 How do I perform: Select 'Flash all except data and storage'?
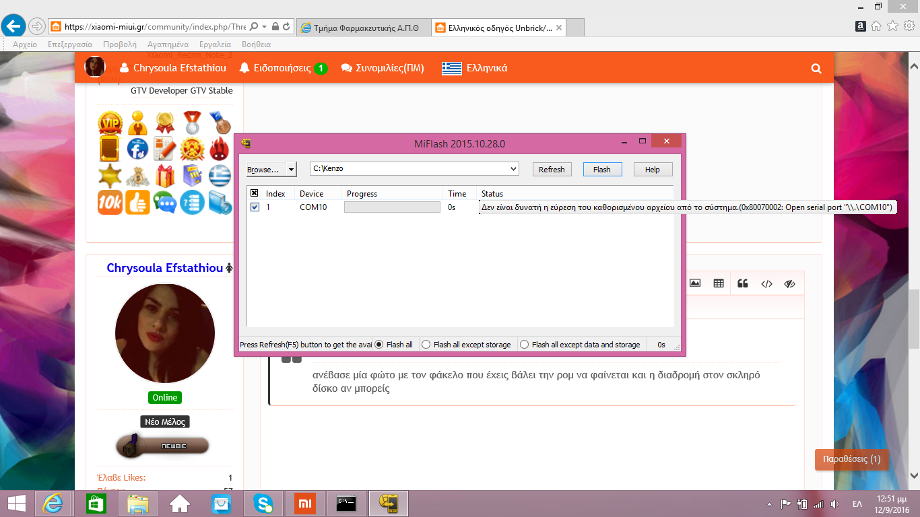coord(524,345)
